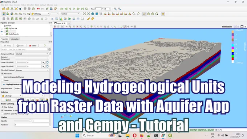The image size is (247, 139).
Task: Click the question mark help button
Action: click(x=45, y=46)
